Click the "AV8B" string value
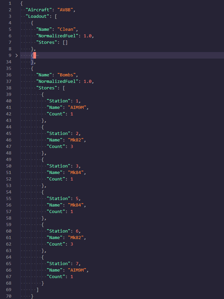 [x=65, y=10]
